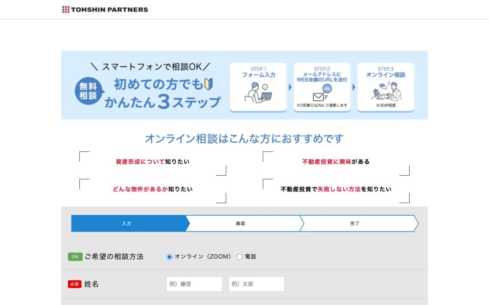Click the red 必須 badge beside 姓名
The width and height of the screenshot is (489, 305).
(x=74, y=284)
